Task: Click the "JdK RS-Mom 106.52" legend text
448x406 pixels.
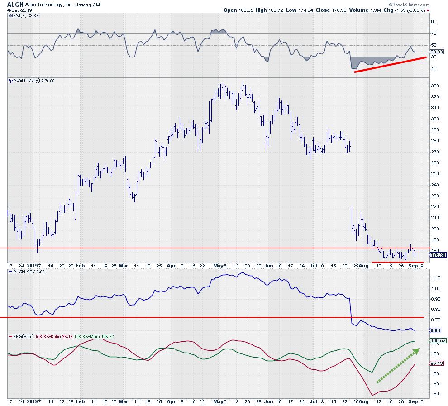Action: [94, 337]
